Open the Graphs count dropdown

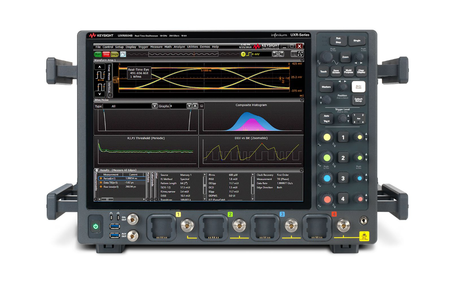coord(189,106)
